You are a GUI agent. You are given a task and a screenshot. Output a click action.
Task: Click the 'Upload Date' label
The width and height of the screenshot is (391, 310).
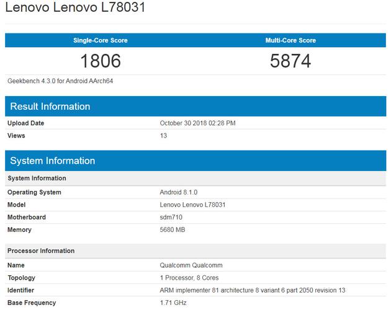click(x=25, y=123)
